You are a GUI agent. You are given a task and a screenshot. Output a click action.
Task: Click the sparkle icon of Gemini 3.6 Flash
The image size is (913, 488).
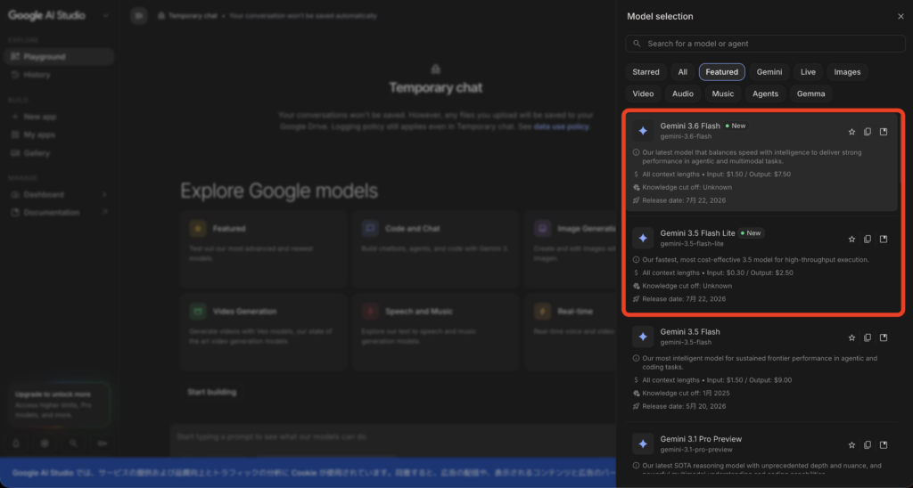click(643, 131)
